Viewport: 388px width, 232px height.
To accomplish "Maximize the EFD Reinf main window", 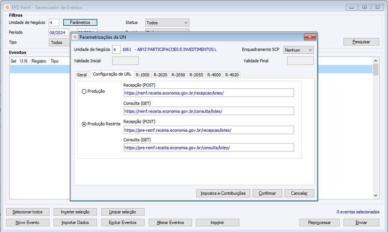I will tap(365, 7).
